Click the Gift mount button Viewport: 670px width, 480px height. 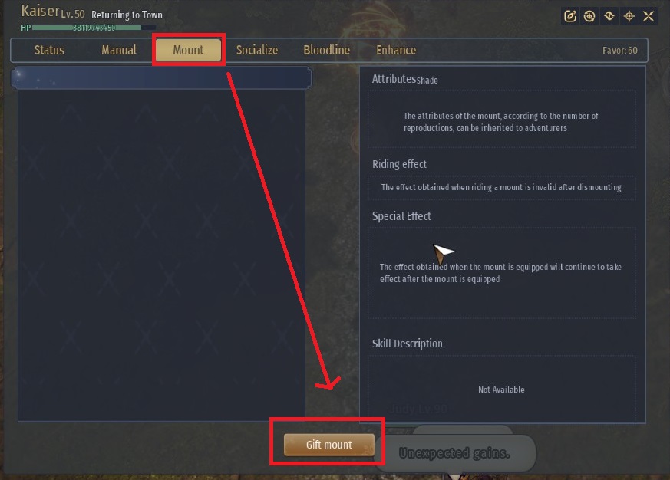[x=329, y=445]
